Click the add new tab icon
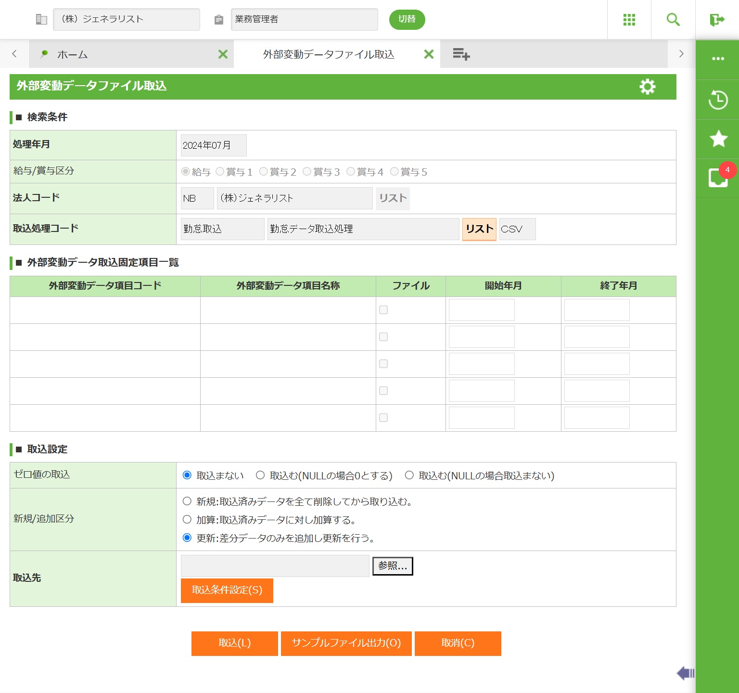The image size is (739, 693). click(461, 54)
